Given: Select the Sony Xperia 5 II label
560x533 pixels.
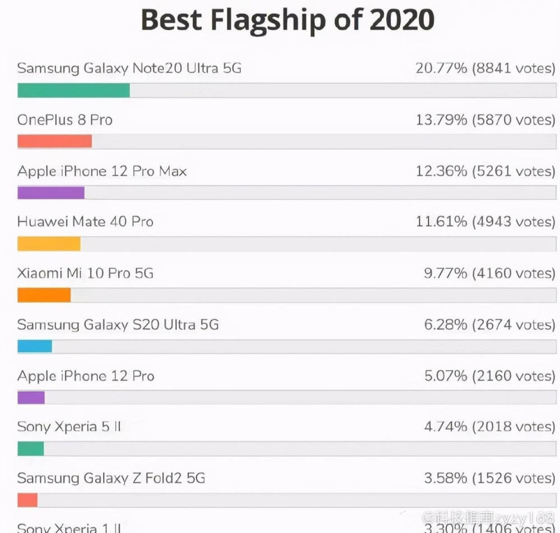Looking at the screenshot, I should pyautogui.click(x=69, y=427).
